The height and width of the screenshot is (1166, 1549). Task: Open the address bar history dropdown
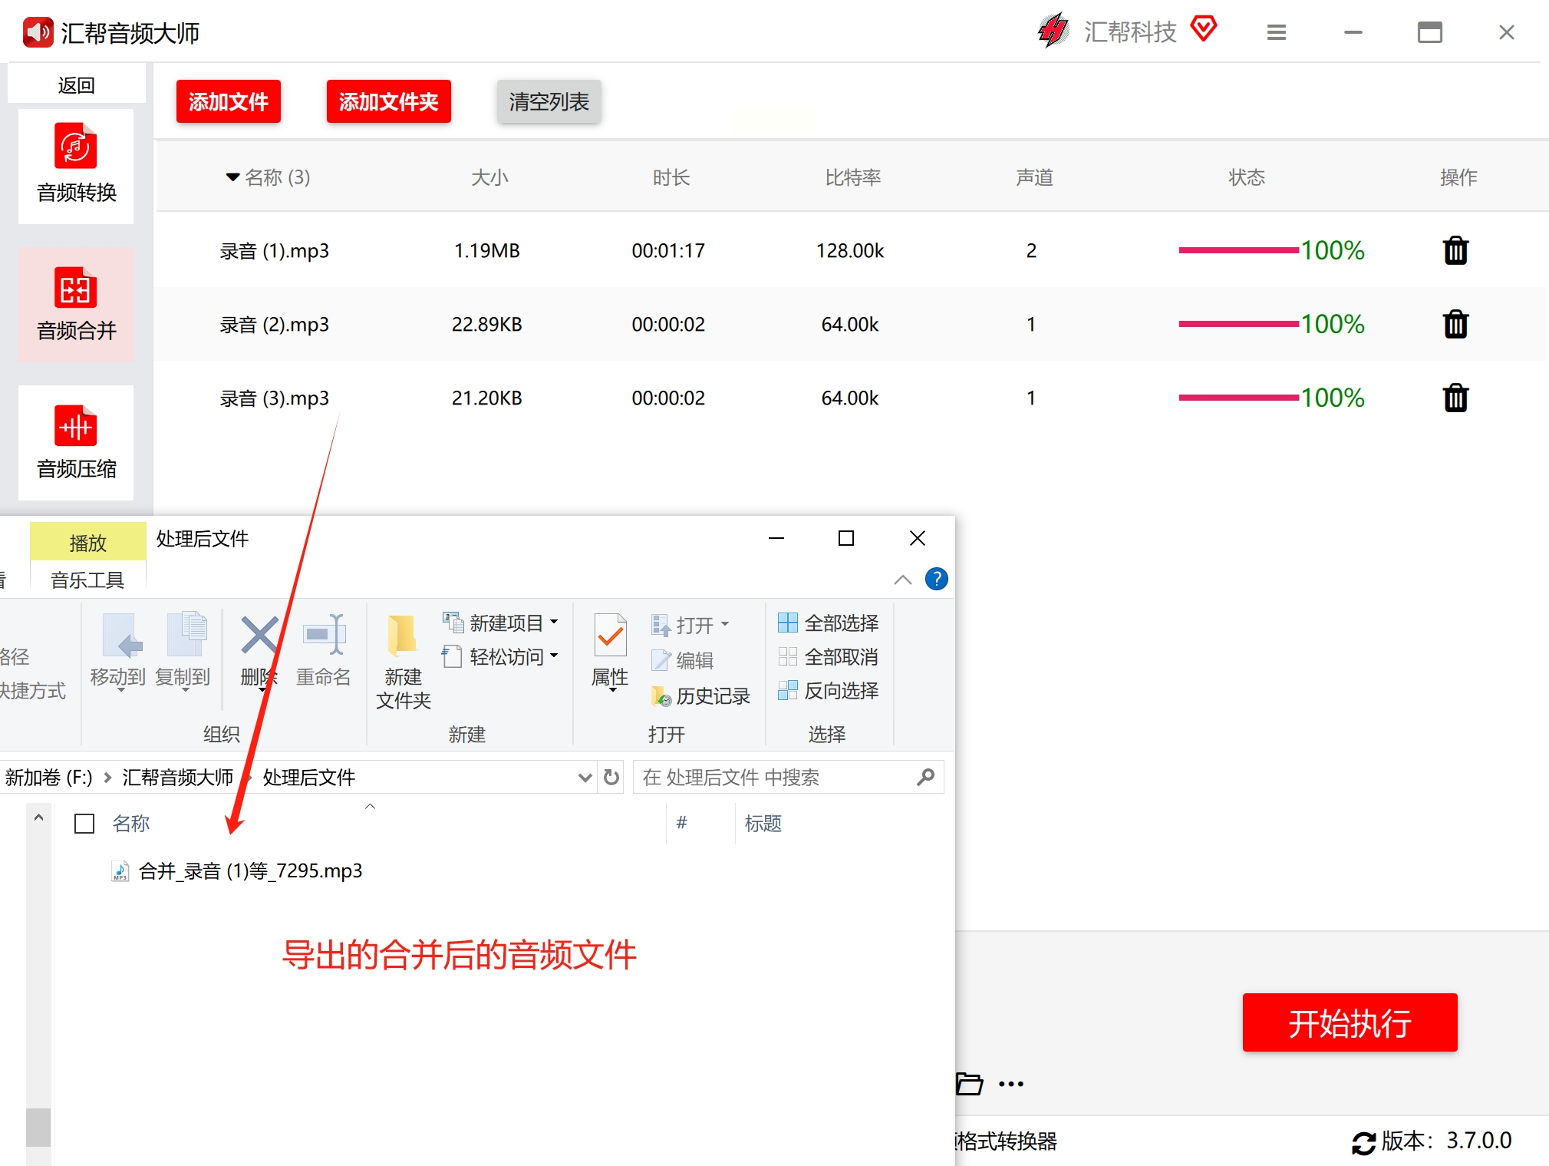tap(585, 778)
